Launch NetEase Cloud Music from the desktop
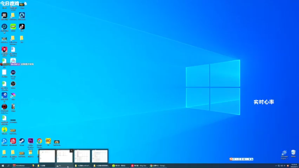The width and height of the screenshot is (299, 168). (13, 141)
